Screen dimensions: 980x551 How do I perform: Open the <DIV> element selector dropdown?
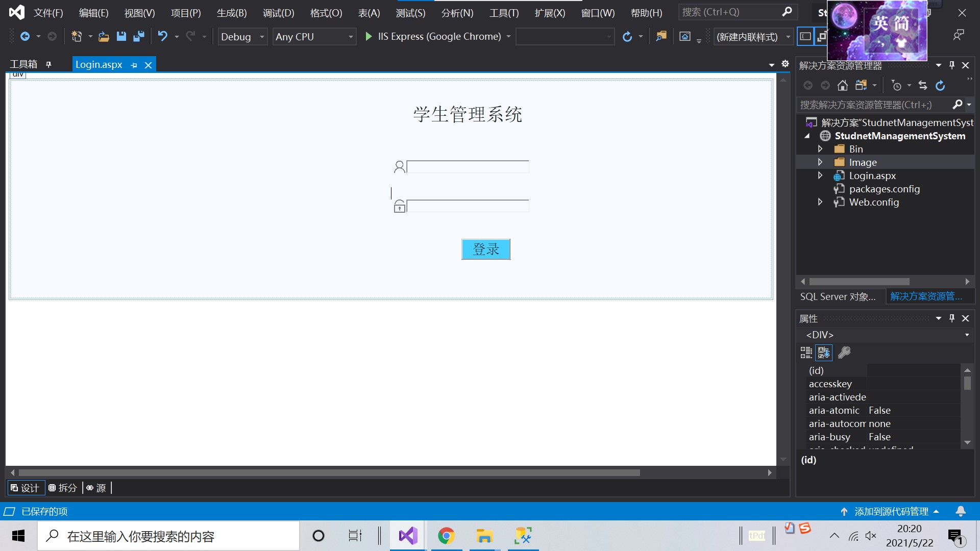tap(967, 335)
